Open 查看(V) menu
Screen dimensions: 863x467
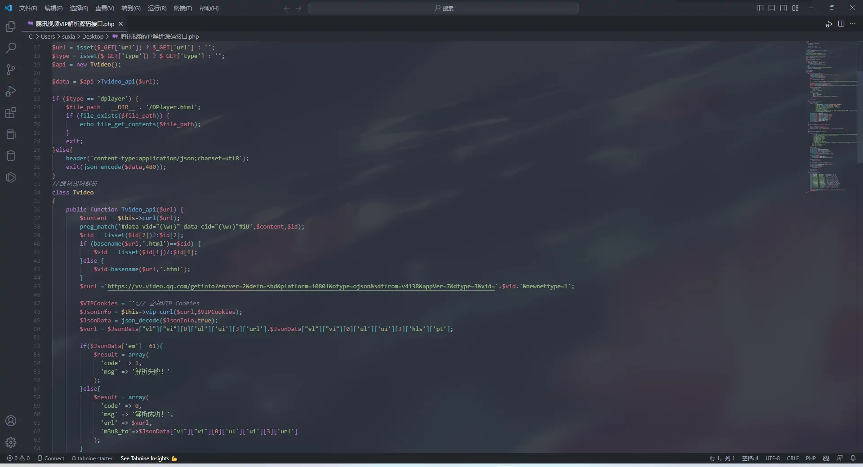tap(104, 8)
